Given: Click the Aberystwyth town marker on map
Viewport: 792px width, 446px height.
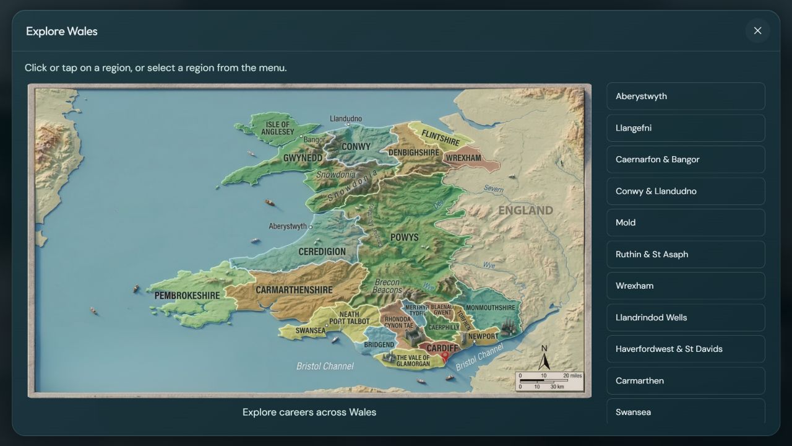Looking at the screenshot, I should click(x=311, y=227).
